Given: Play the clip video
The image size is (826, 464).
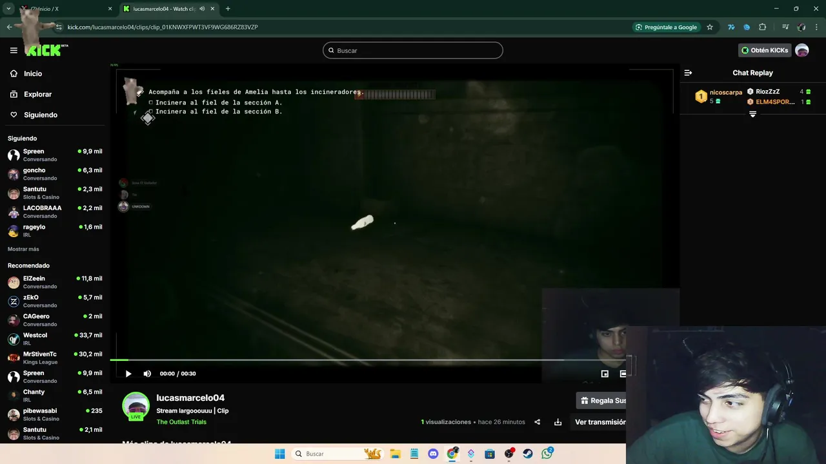Looking at the screenshot, I should tap(128, 374).
